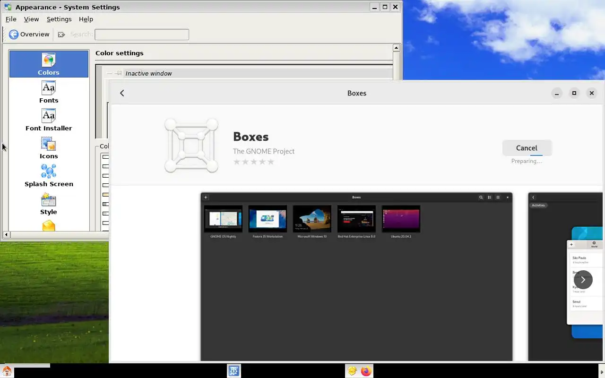The height and width of the screenshot is (378, 605).
Task: Open the Boxes virtual machines screenshot
Action: [x=357, y=276]
